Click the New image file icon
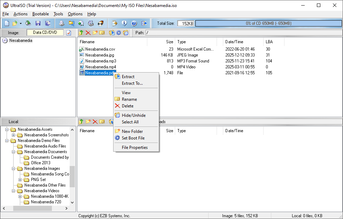This screenshot has width=343, height=219. point(7,23)
